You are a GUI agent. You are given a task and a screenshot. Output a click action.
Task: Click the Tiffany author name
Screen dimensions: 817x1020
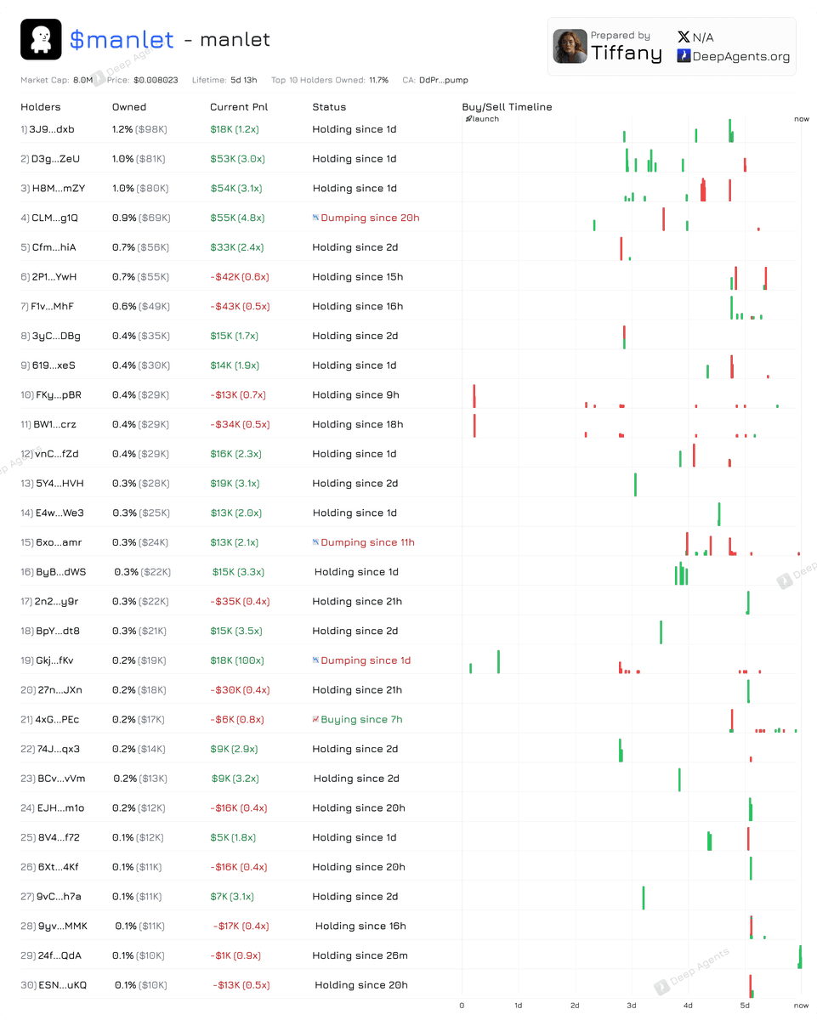pos(627,54)
